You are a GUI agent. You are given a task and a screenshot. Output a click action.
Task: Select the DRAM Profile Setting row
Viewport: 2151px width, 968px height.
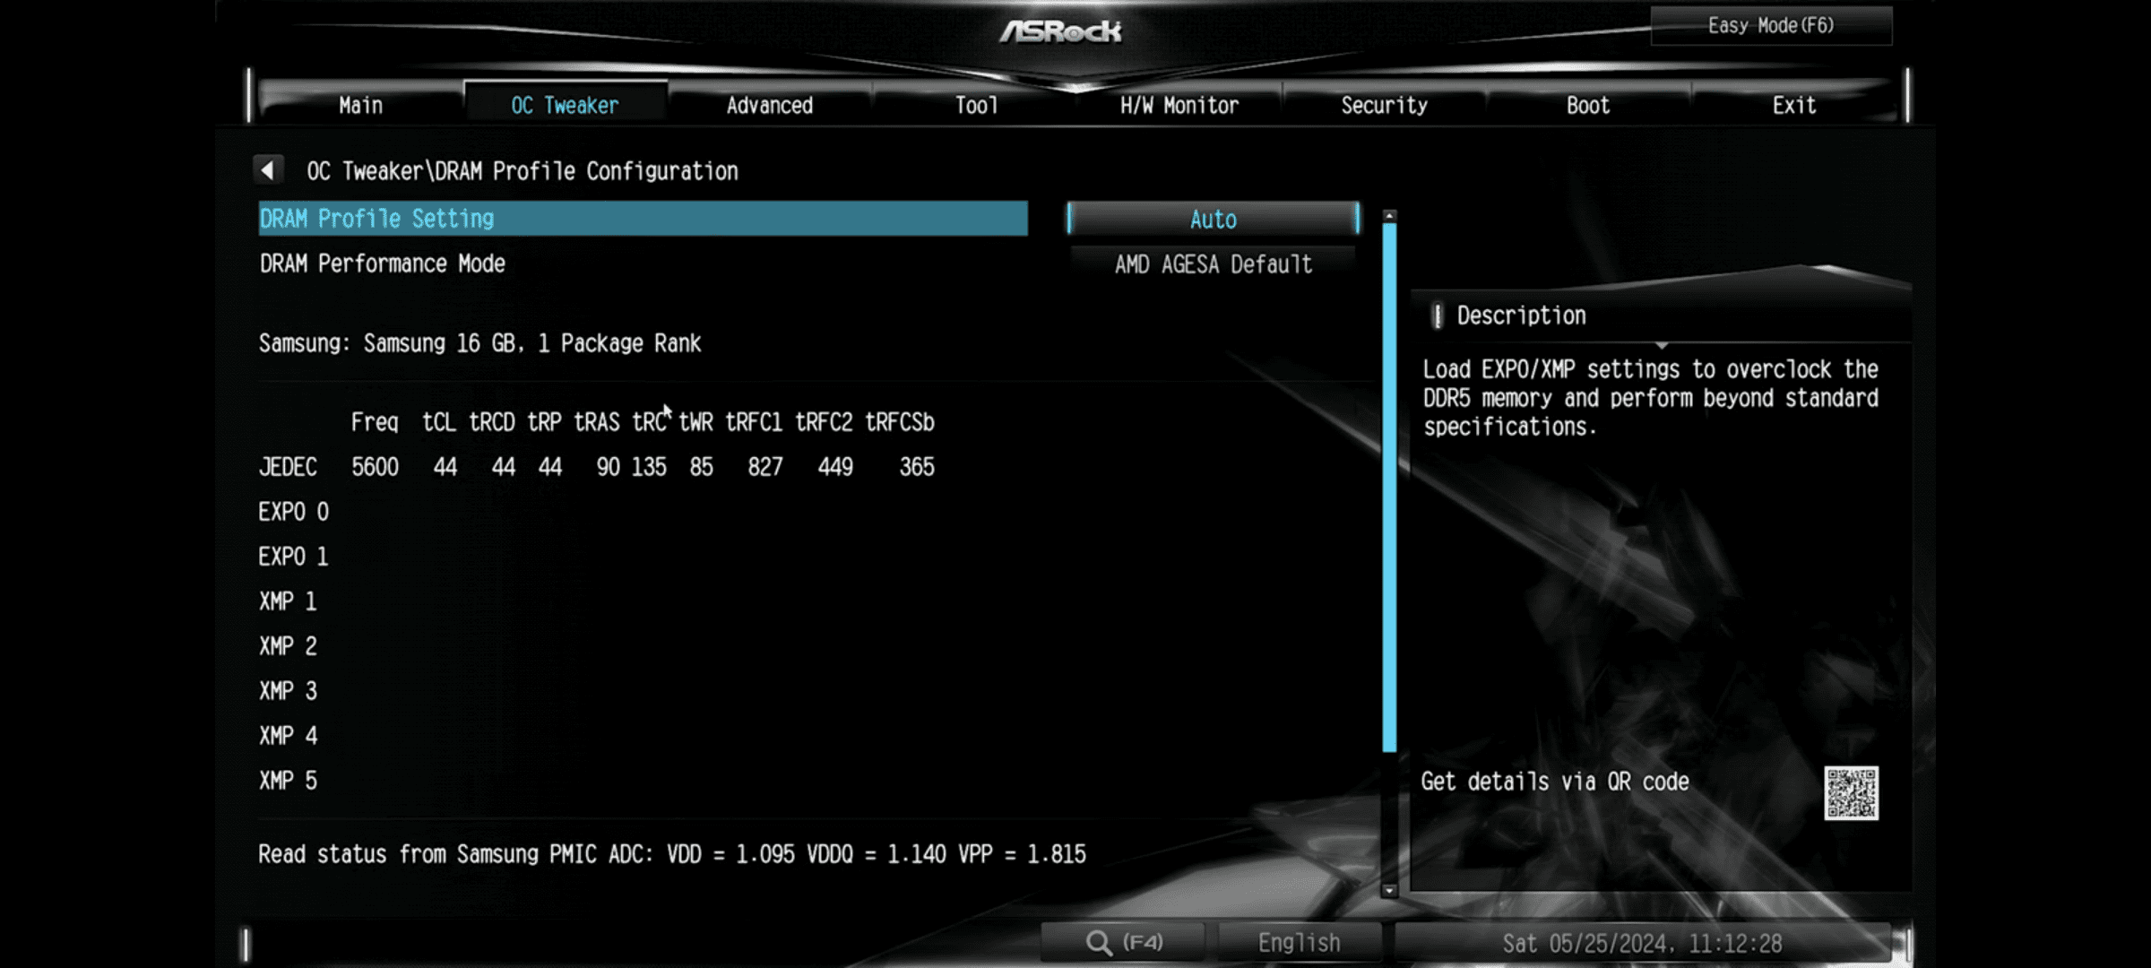tap(643, 219)
